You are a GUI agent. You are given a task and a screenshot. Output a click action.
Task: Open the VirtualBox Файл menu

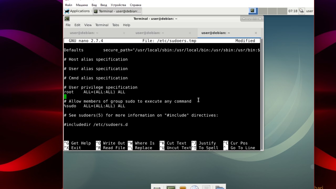pos(69,5)
